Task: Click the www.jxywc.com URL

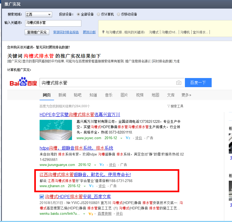Action: (89, 138)
